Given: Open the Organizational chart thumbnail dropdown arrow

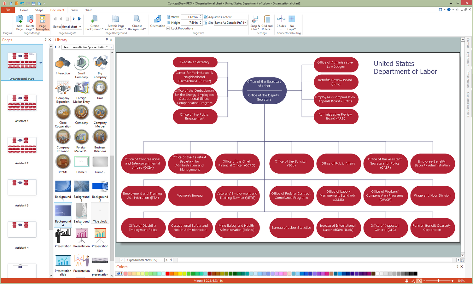Looking at the screenshot, I should pos(41,62).
